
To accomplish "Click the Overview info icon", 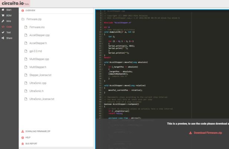I will pyautogui.click(x=23, y=10).
